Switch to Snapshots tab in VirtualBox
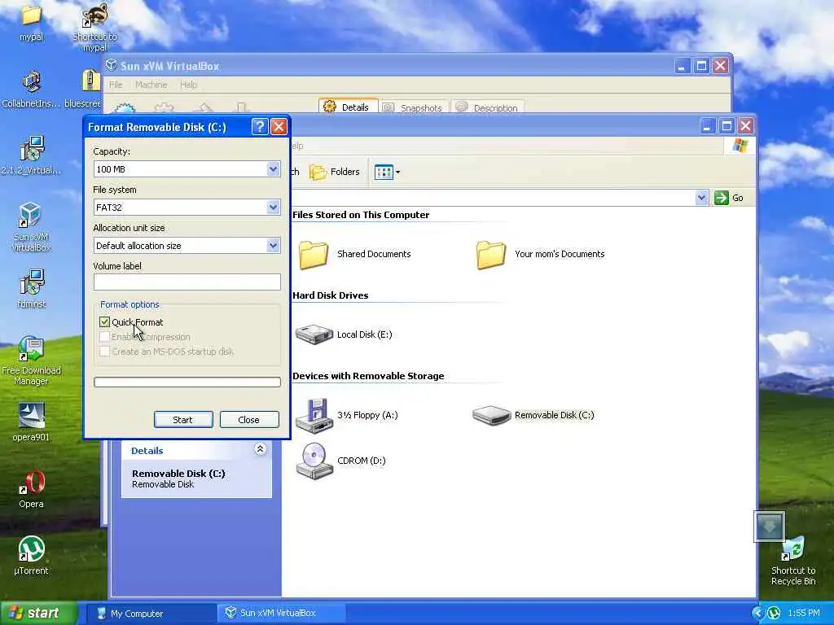 coord(413,107)
